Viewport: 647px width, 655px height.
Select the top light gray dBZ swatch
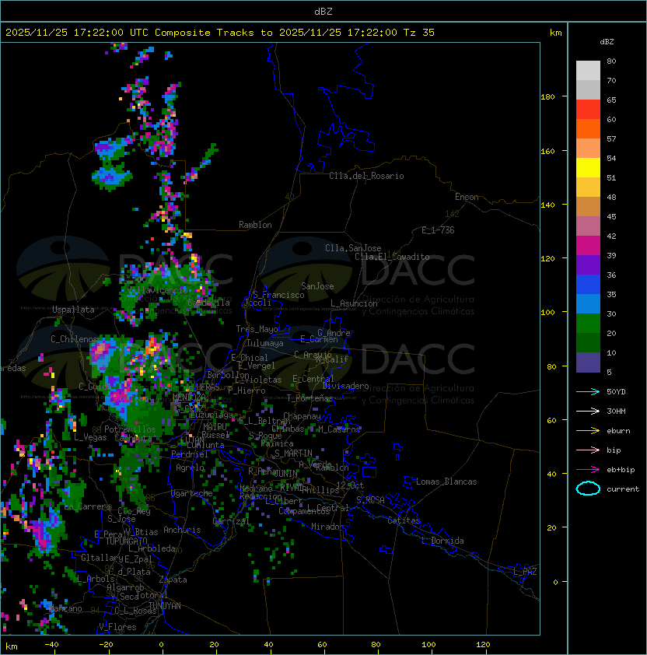tap(588, 71)
